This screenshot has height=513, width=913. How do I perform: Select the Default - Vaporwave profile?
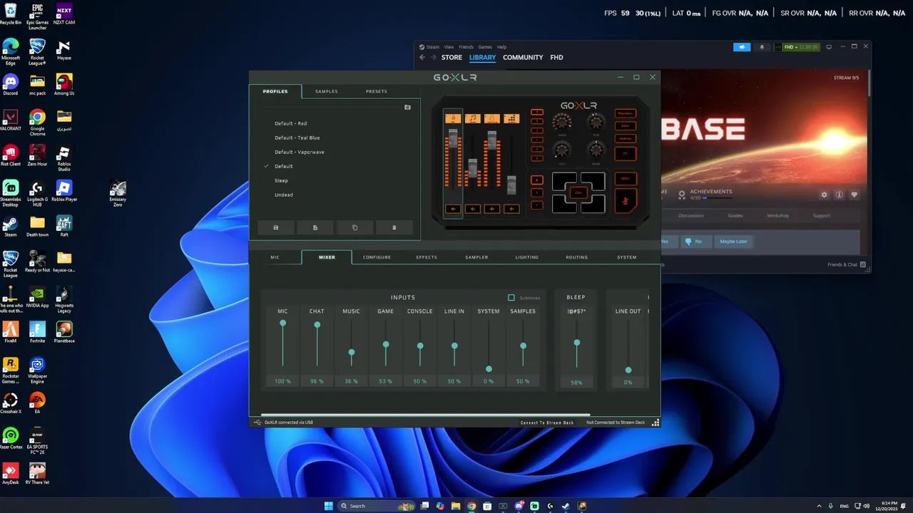[x=300, y=152]
